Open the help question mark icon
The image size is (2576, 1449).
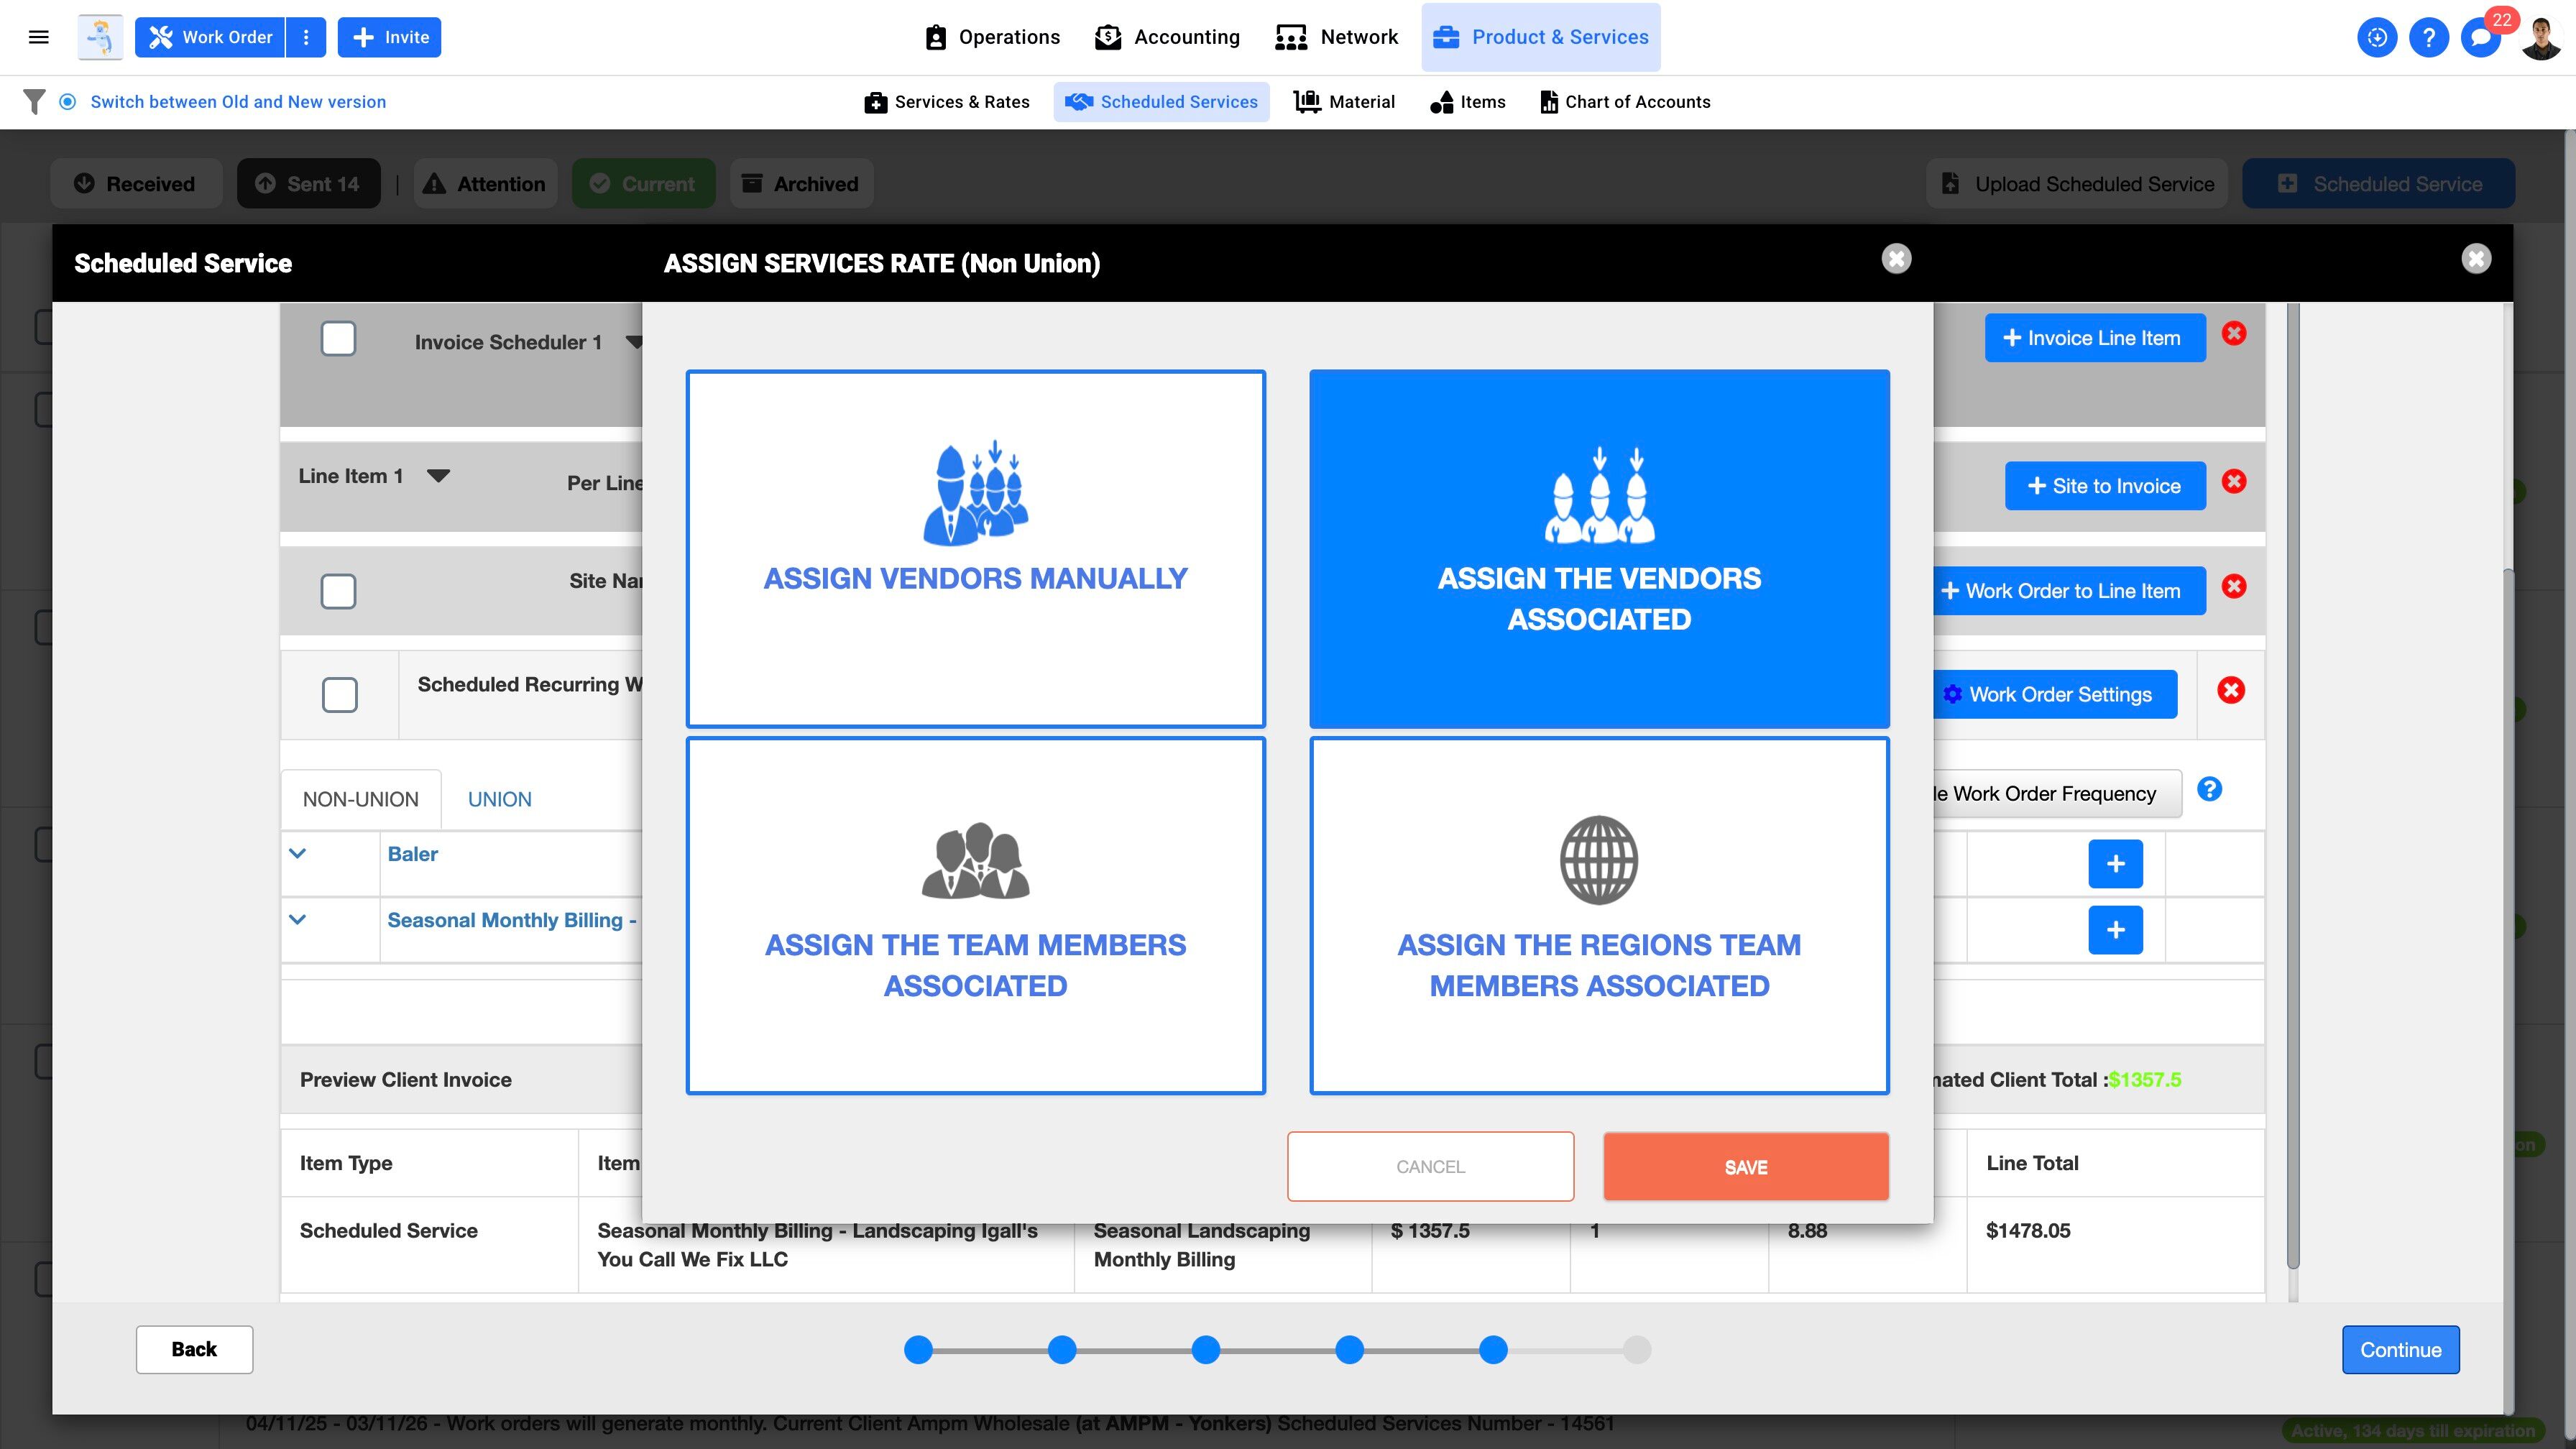click(2428, 38)
